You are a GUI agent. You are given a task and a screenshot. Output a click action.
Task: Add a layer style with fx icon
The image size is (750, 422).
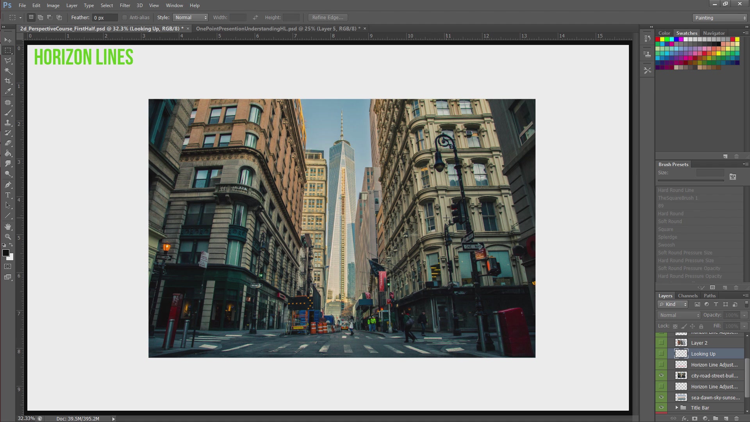[684, 418]
